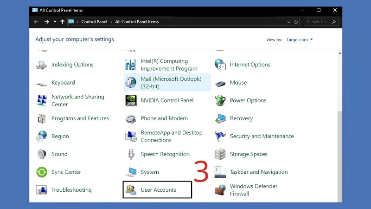Go back with the back arrow
Viewport: 371px width, 209px height.
tap(36, 22)
